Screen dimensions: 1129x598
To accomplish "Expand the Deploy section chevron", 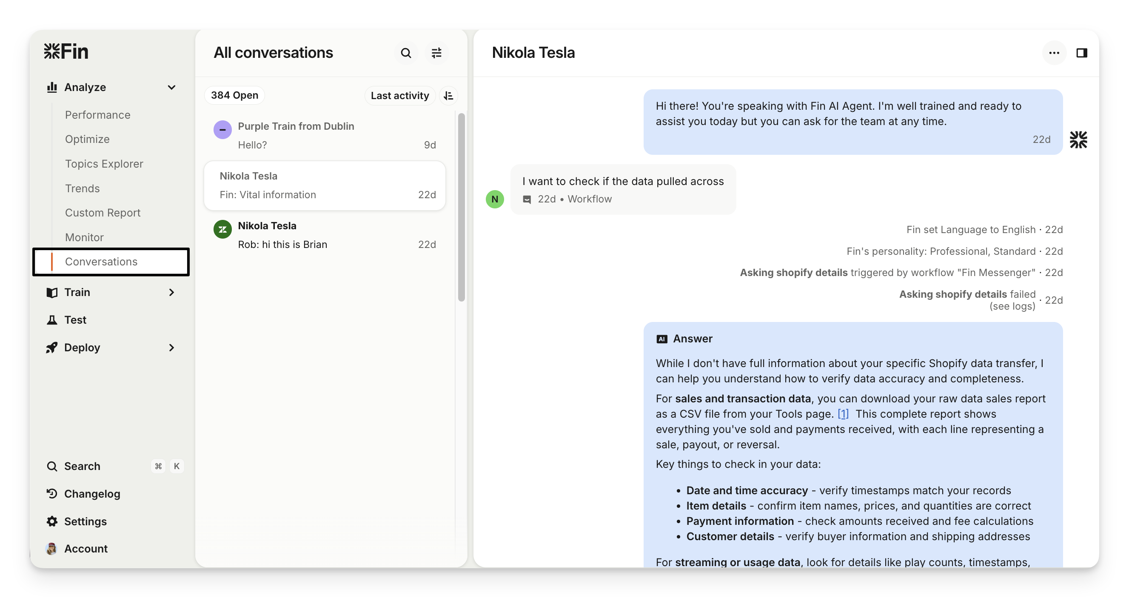I will (172, 347).
